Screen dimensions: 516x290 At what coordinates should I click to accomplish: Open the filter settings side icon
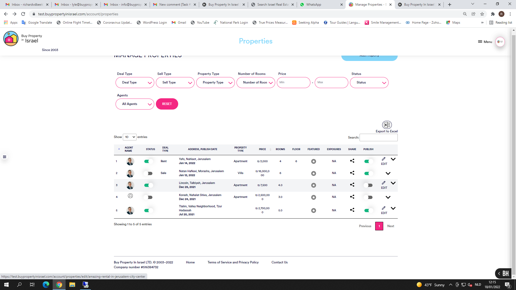pyautogui.click(x=5, y=157)
